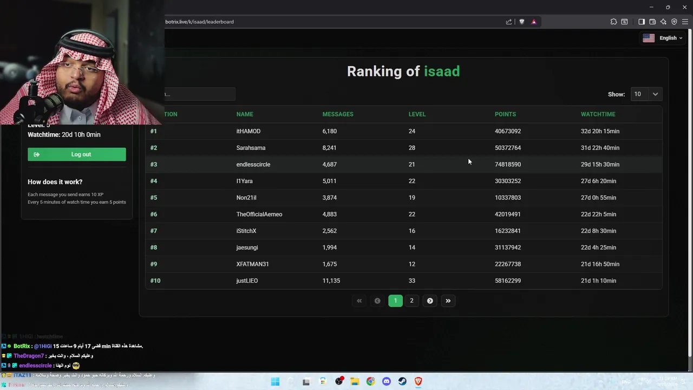Click the name justLIEO

click(247, 281)
